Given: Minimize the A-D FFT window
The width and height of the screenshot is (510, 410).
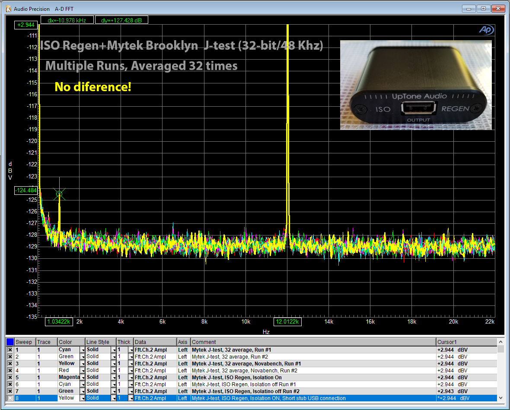Looking at the screenshot, I should pos(469,9).
